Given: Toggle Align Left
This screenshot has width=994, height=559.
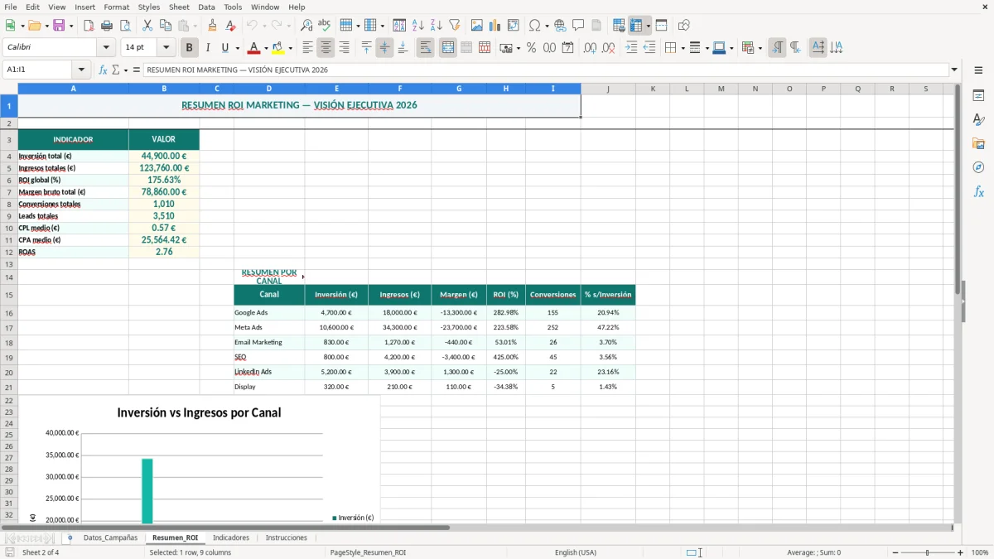Looking at the screenshot, I should point(307,48).
